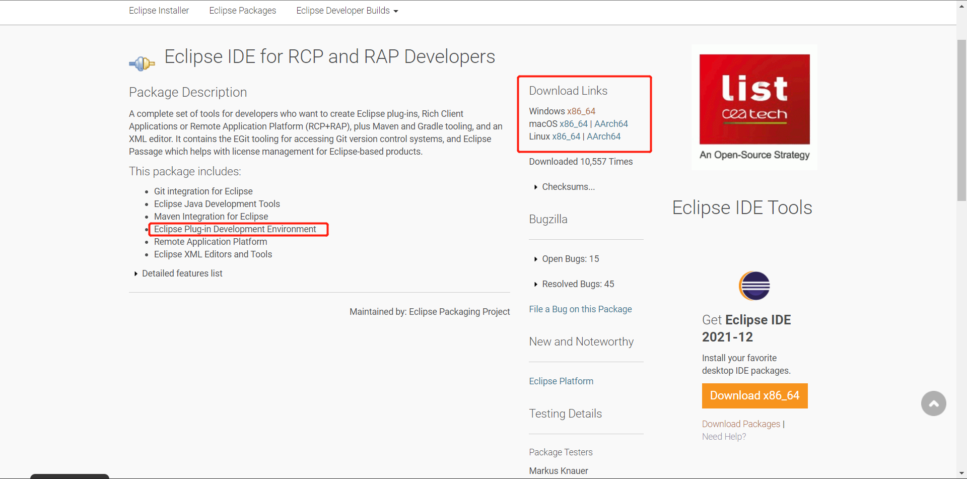The width and height of the screenshot is (967, 479).
Task: Open the Eclipse Installer menu item
Action: (159, 11)
